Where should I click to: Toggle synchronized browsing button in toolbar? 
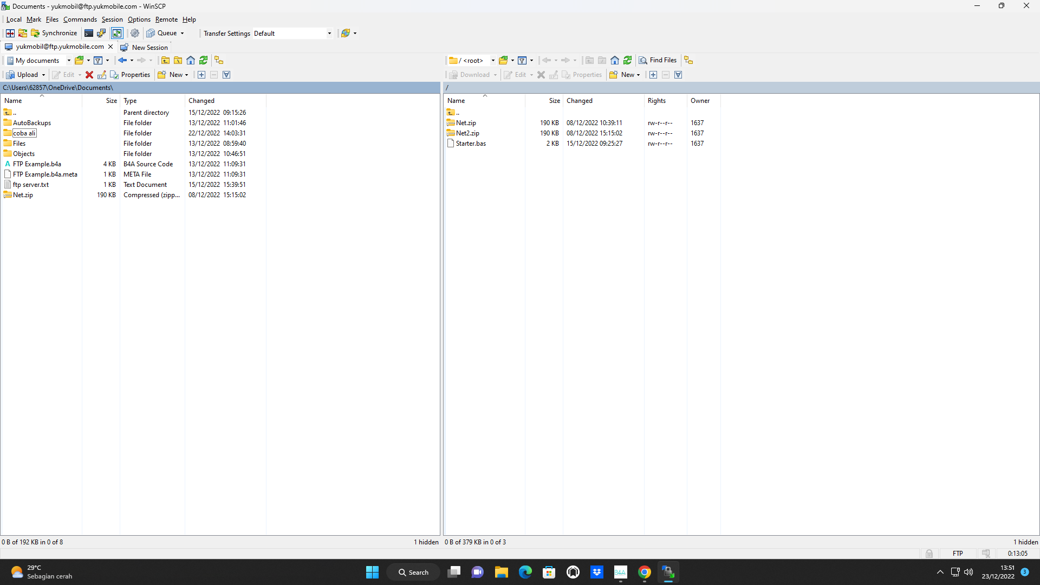117,33
